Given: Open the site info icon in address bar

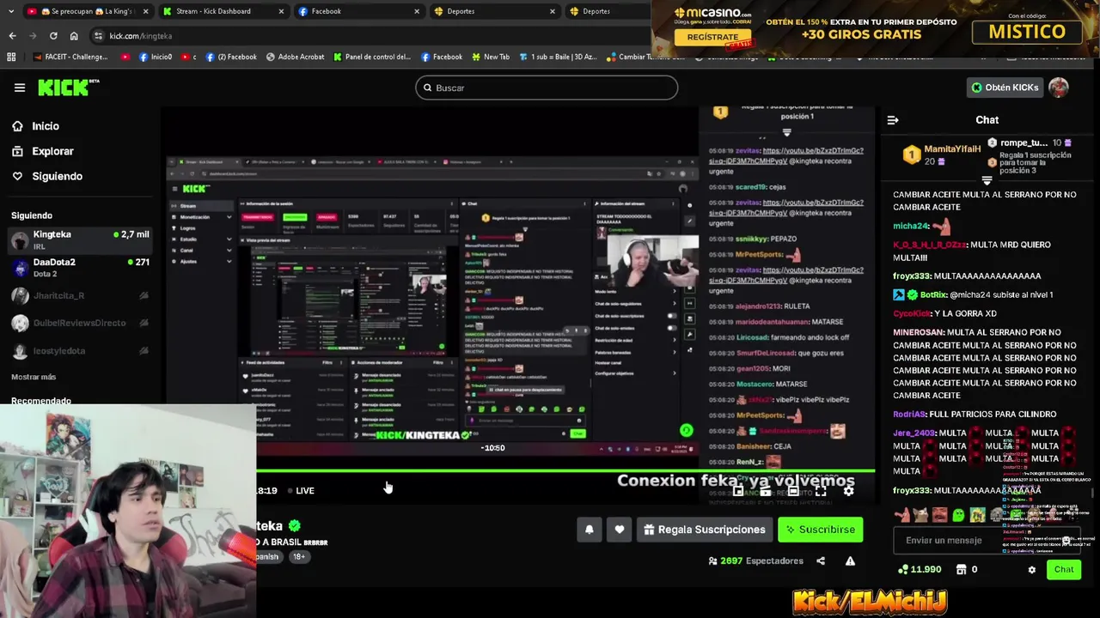Looking at the screenshot, I should pos(98,36).
